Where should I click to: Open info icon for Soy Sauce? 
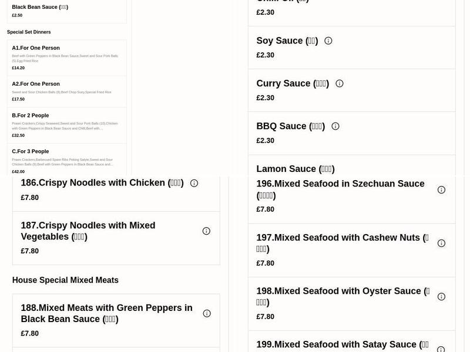328,40
